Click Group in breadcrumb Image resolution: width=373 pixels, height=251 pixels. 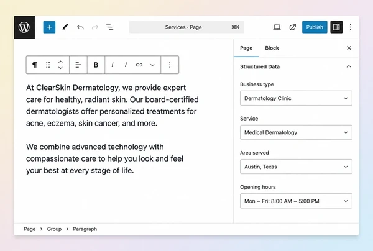click(54, 229)
